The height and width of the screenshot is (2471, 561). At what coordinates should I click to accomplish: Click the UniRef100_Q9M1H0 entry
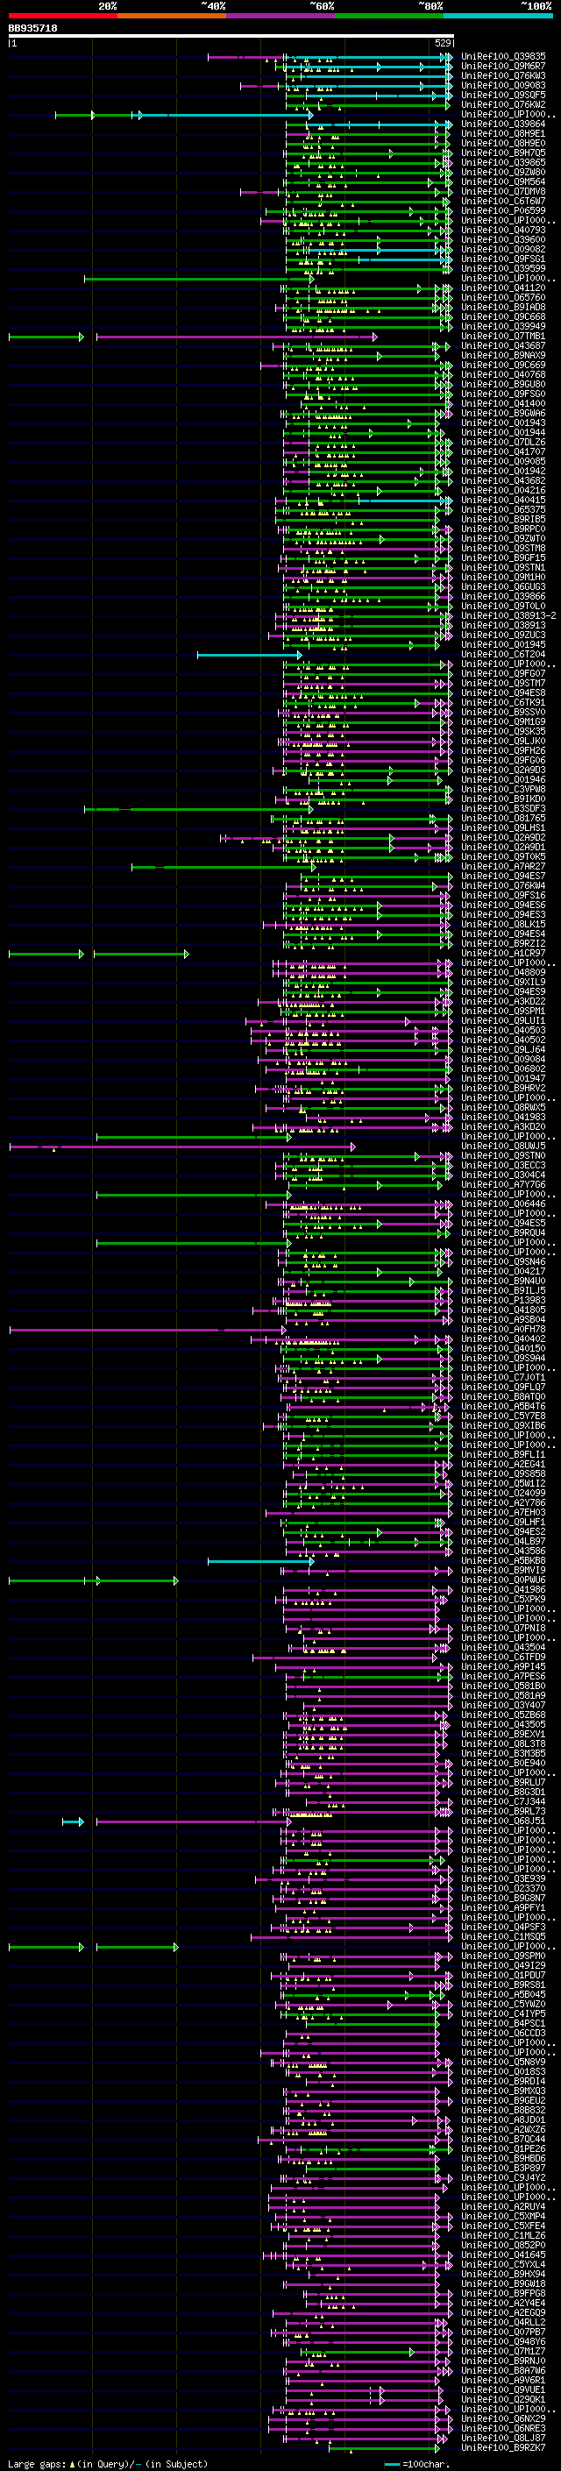[503, 578]
